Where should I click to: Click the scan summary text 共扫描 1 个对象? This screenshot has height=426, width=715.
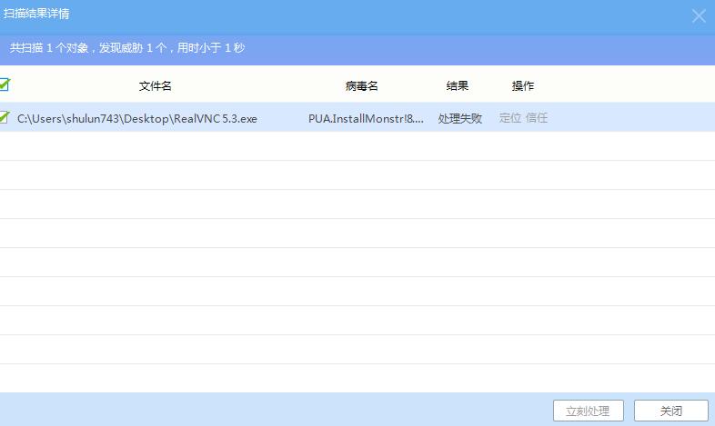point(49,48)
